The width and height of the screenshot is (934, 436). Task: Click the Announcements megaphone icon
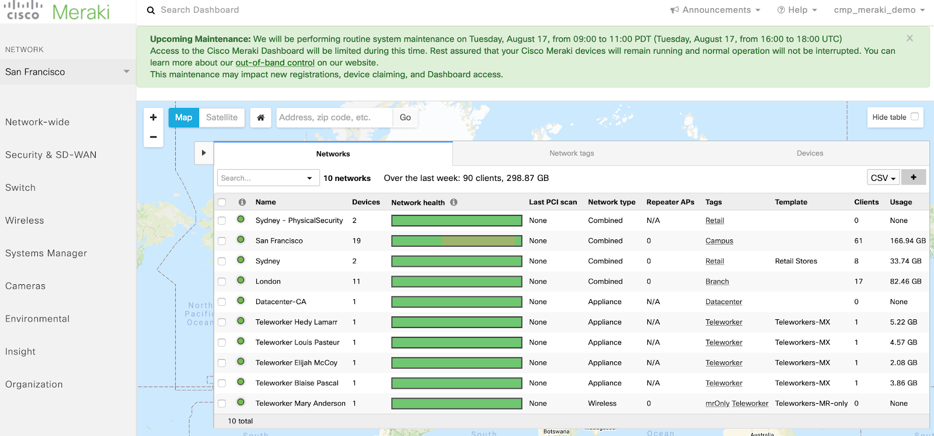(675, 10)
